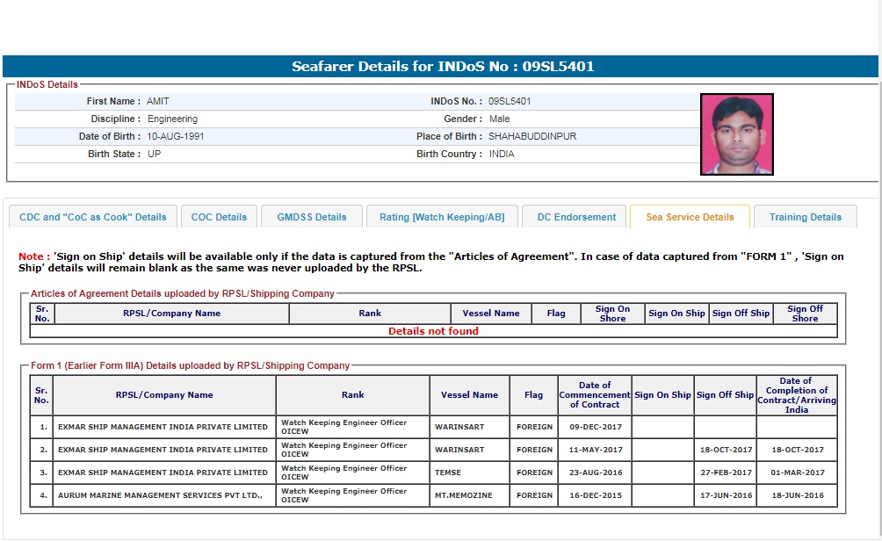The height and width of the screenshot is (541, 882).
Task: Click the 09-DEC-2017 contract commencement date cell
Action: pos(595,427)
